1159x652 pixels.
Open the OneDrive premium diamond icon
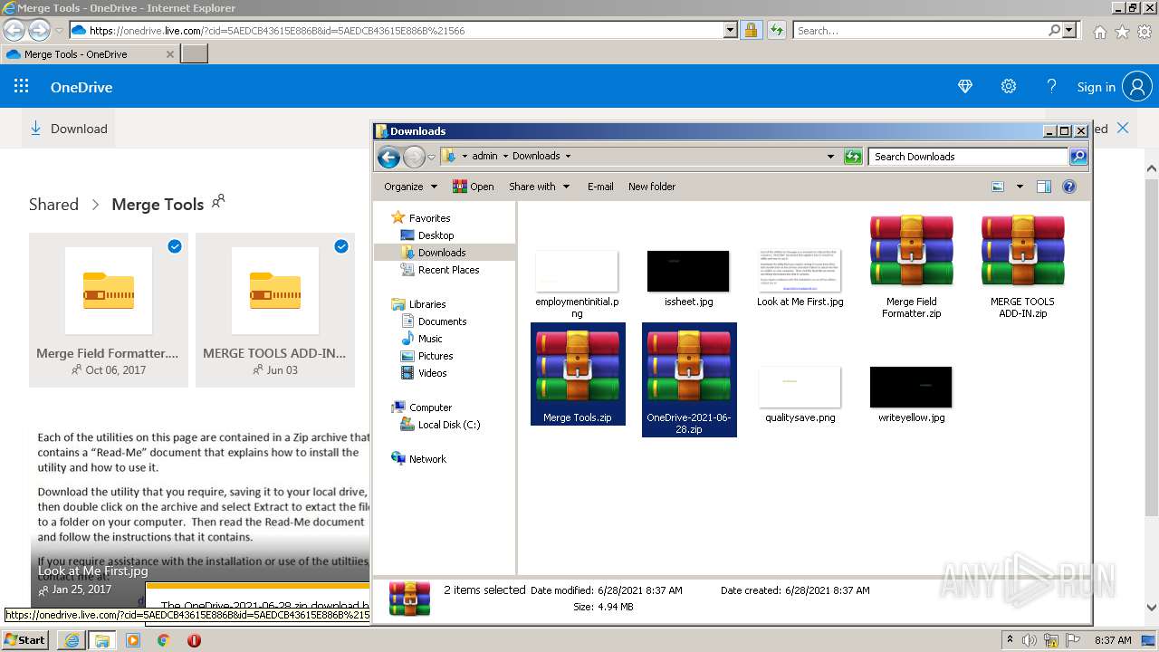(x=965, y=87)
